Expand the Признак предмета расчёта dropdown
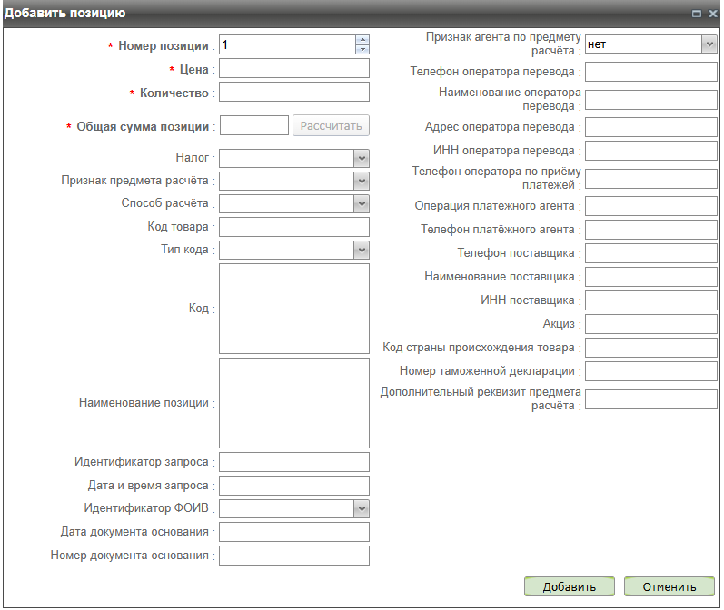724x610 pixels. point(362,182)
